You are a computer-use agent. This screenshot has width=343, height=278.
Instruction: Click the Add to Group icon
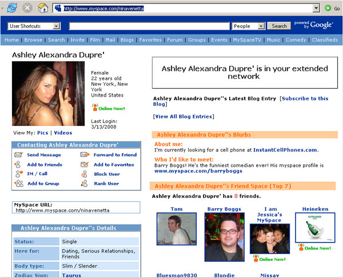(19, 183)
